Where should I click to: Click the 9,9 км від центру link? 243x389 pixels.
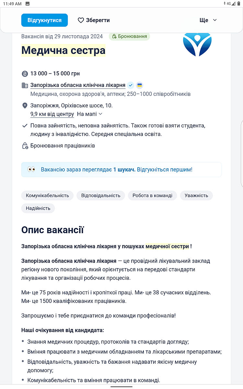click(x=52, y=114)
